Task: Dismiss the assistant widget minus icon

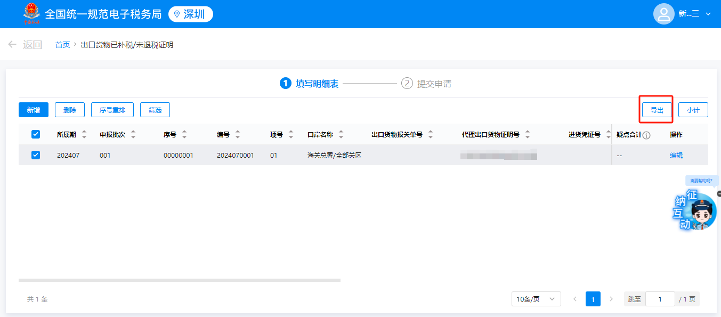Action: (719, 193)
